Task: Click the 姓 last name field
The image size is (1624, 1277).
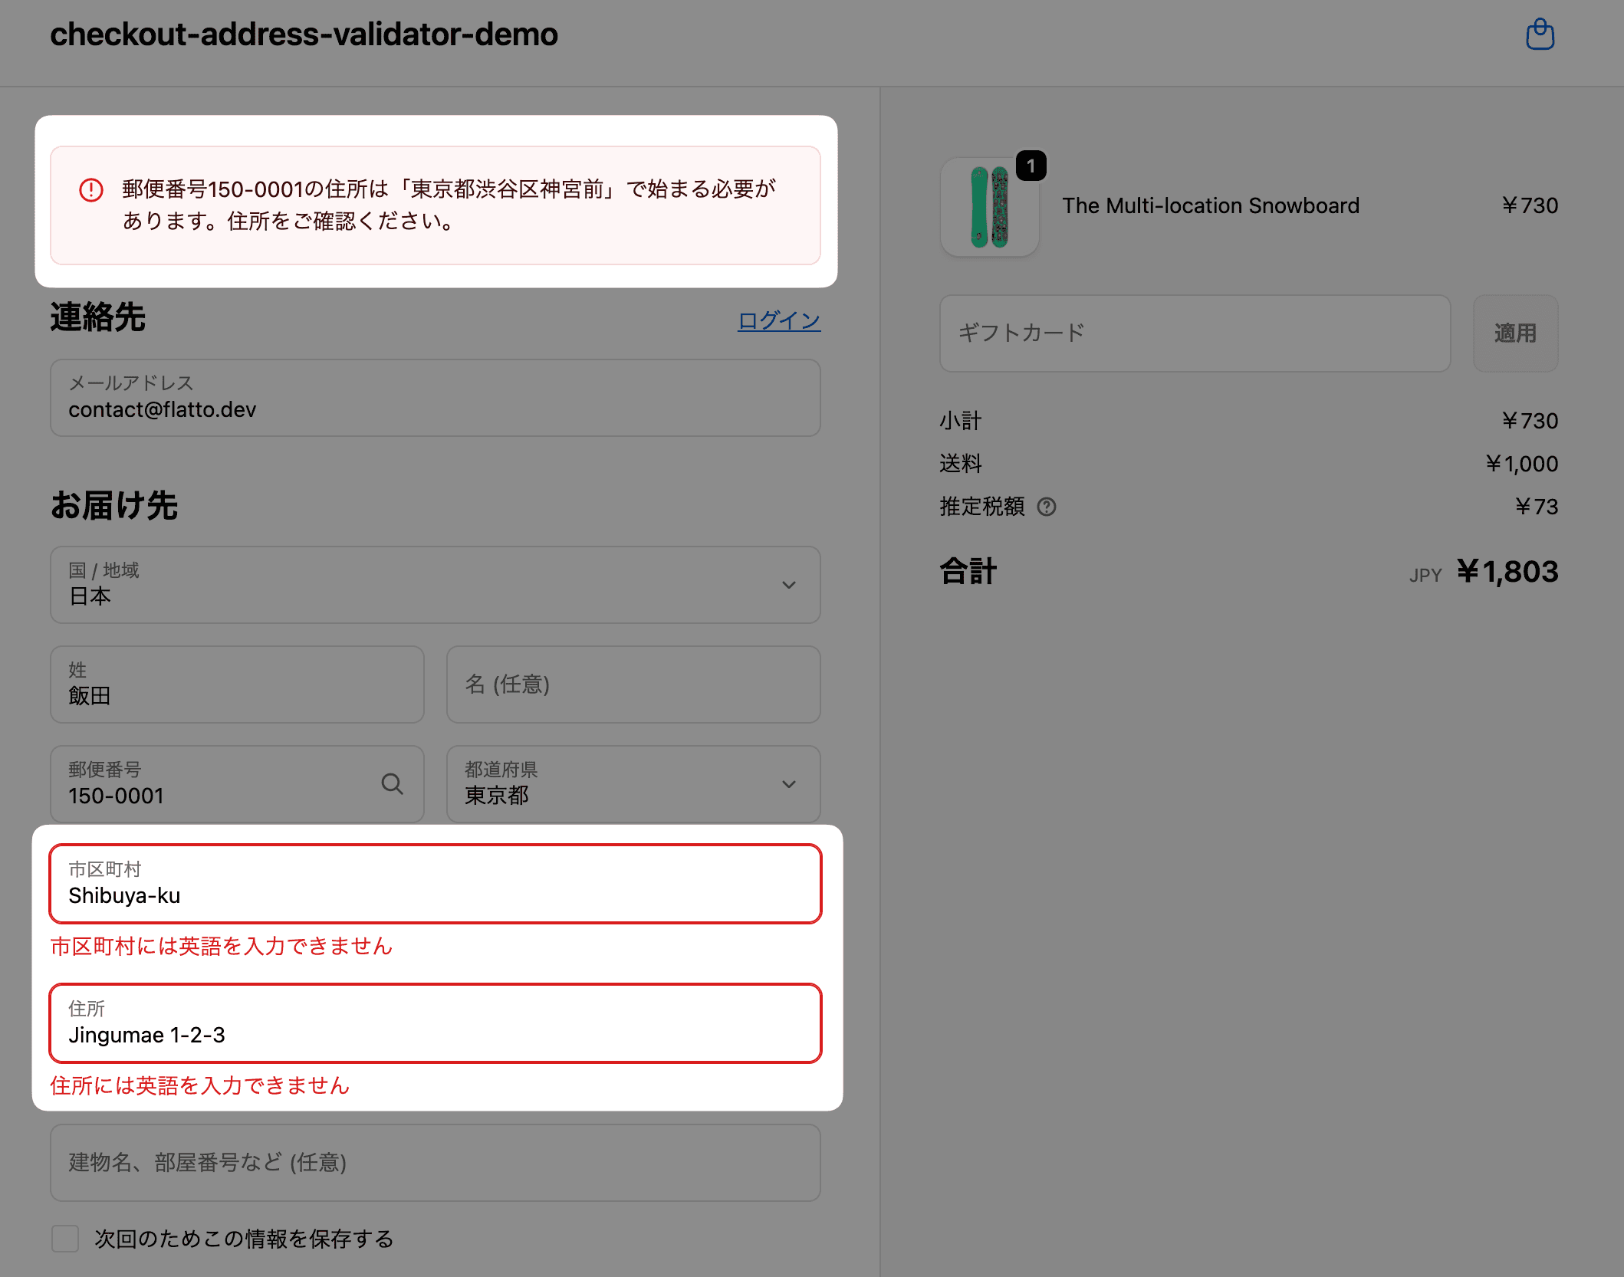Action: 237,684
